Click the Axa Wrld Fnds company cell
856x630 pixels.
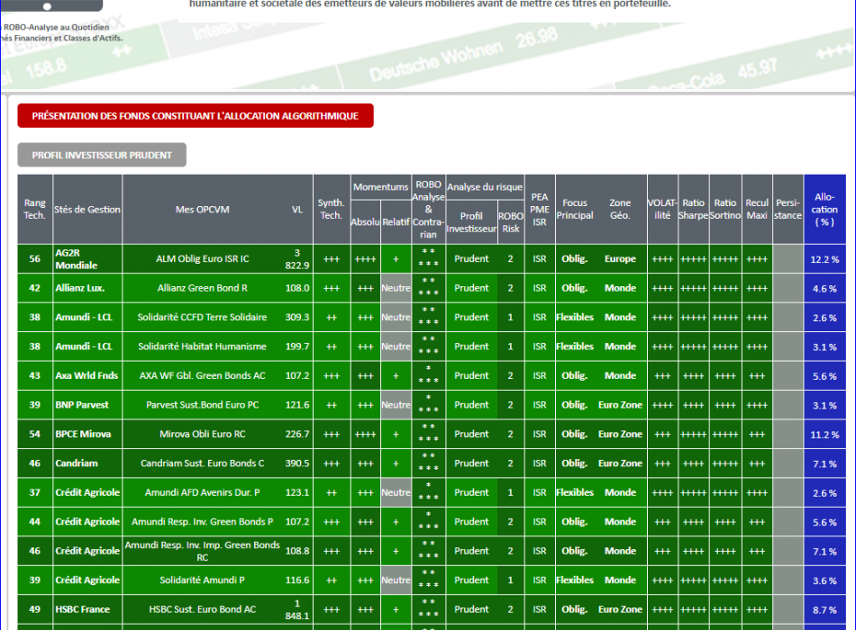pos(87,376)
